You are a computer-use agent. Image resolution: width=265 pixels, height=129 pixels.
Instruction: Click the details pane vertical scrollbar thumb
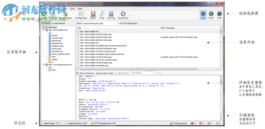(221, 82)
